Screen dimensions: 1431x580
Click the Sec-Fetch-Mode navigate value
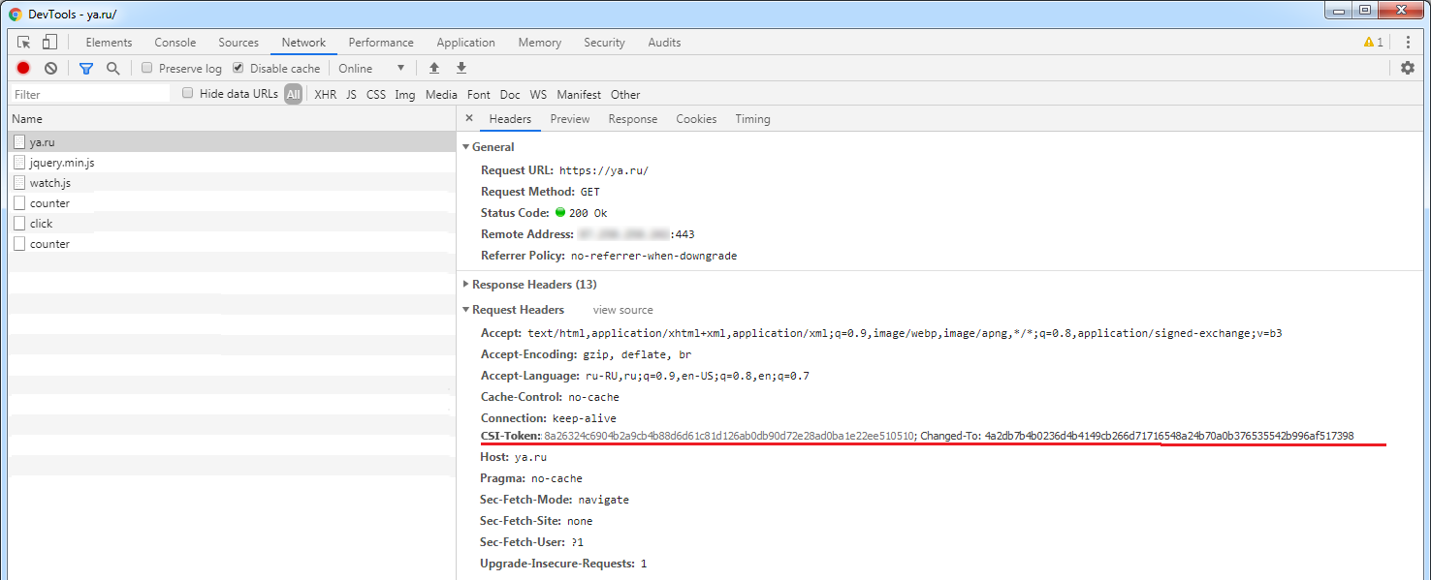pyautogui.click(x=603, y=500)
